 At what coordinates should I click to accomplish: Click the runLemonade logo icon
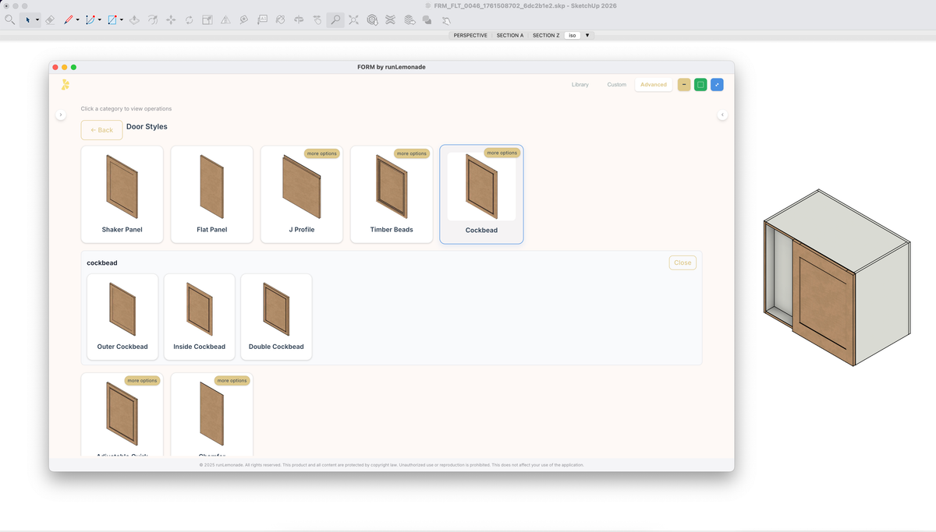(x=66, y=84)
